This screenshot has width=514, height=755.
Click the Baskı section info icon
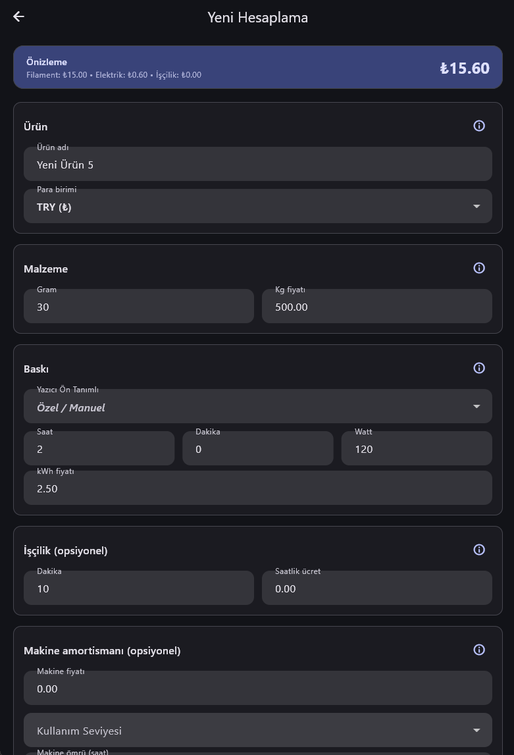479,368
